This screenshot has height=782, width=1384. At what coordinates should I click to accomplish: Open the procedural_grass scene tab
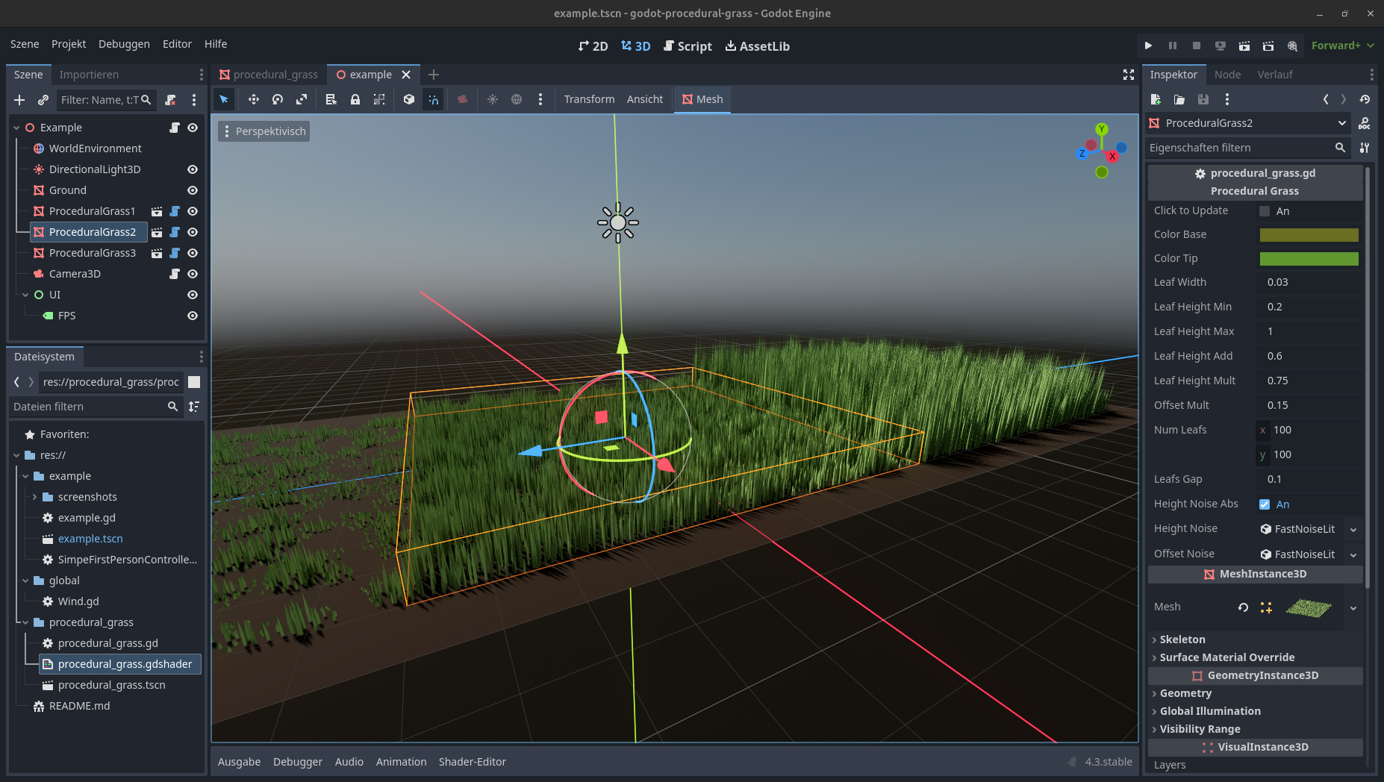click(269, 75)
